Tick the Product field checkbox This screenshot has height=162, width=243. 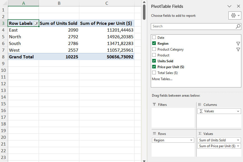point(154,55)
